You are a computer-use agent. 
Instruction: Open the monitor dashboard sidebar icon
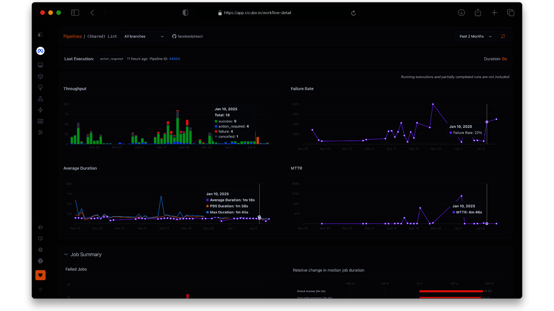coord(40,65)
